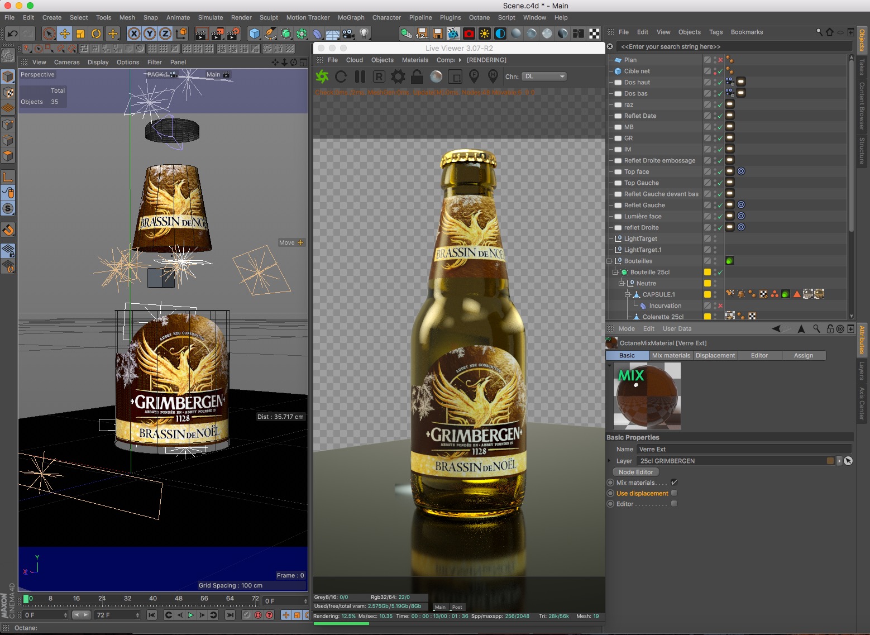Viewport: 870px width, 635px height.
Task: Click the Name field containing Verre Ext
Action: point(744,449)
